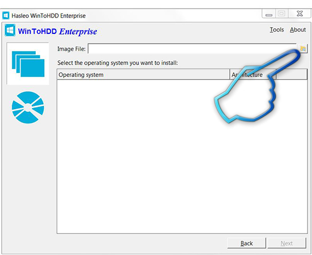Click the "WinToHDD Enterprise" header title
Screen dimensions: 312x255
pyautogui.click(x=57, y=31)
